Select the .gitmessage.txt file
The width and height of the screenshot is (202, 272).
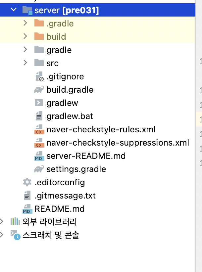coord(65,196)
